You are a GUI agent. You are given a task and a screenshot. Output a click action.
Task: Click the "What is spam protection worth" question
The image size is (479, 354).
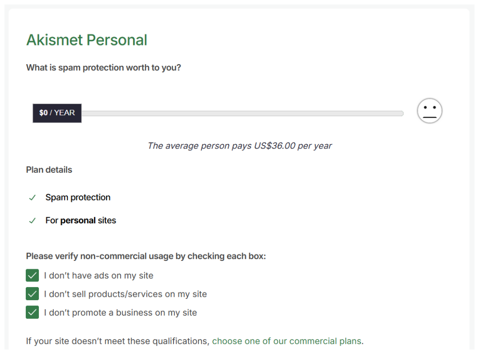103,67
